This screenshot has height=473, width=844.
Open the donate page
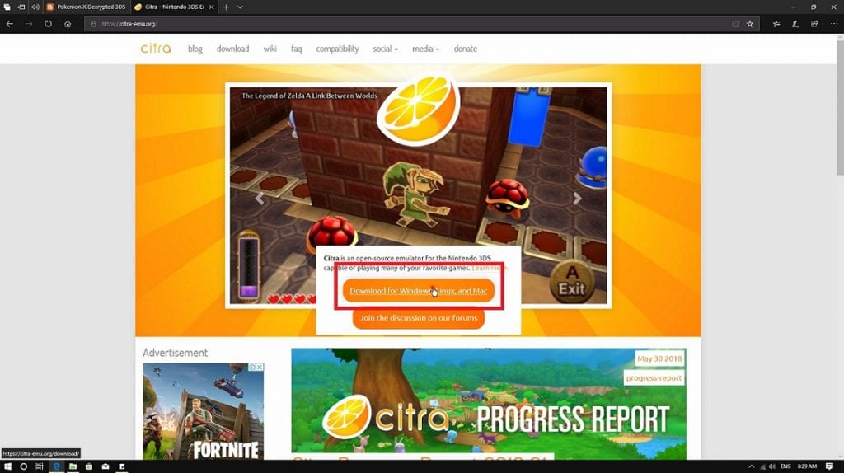pos(465,49)
